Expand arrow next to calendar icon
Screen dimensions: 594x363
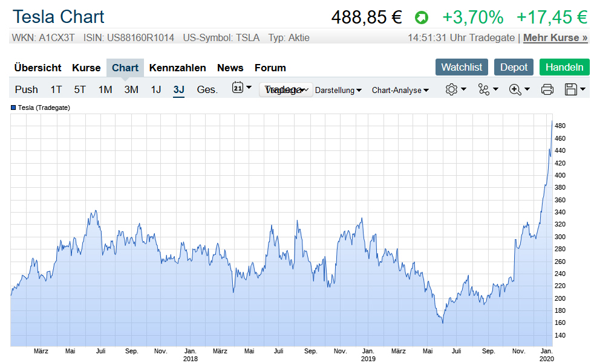[249, 88]
